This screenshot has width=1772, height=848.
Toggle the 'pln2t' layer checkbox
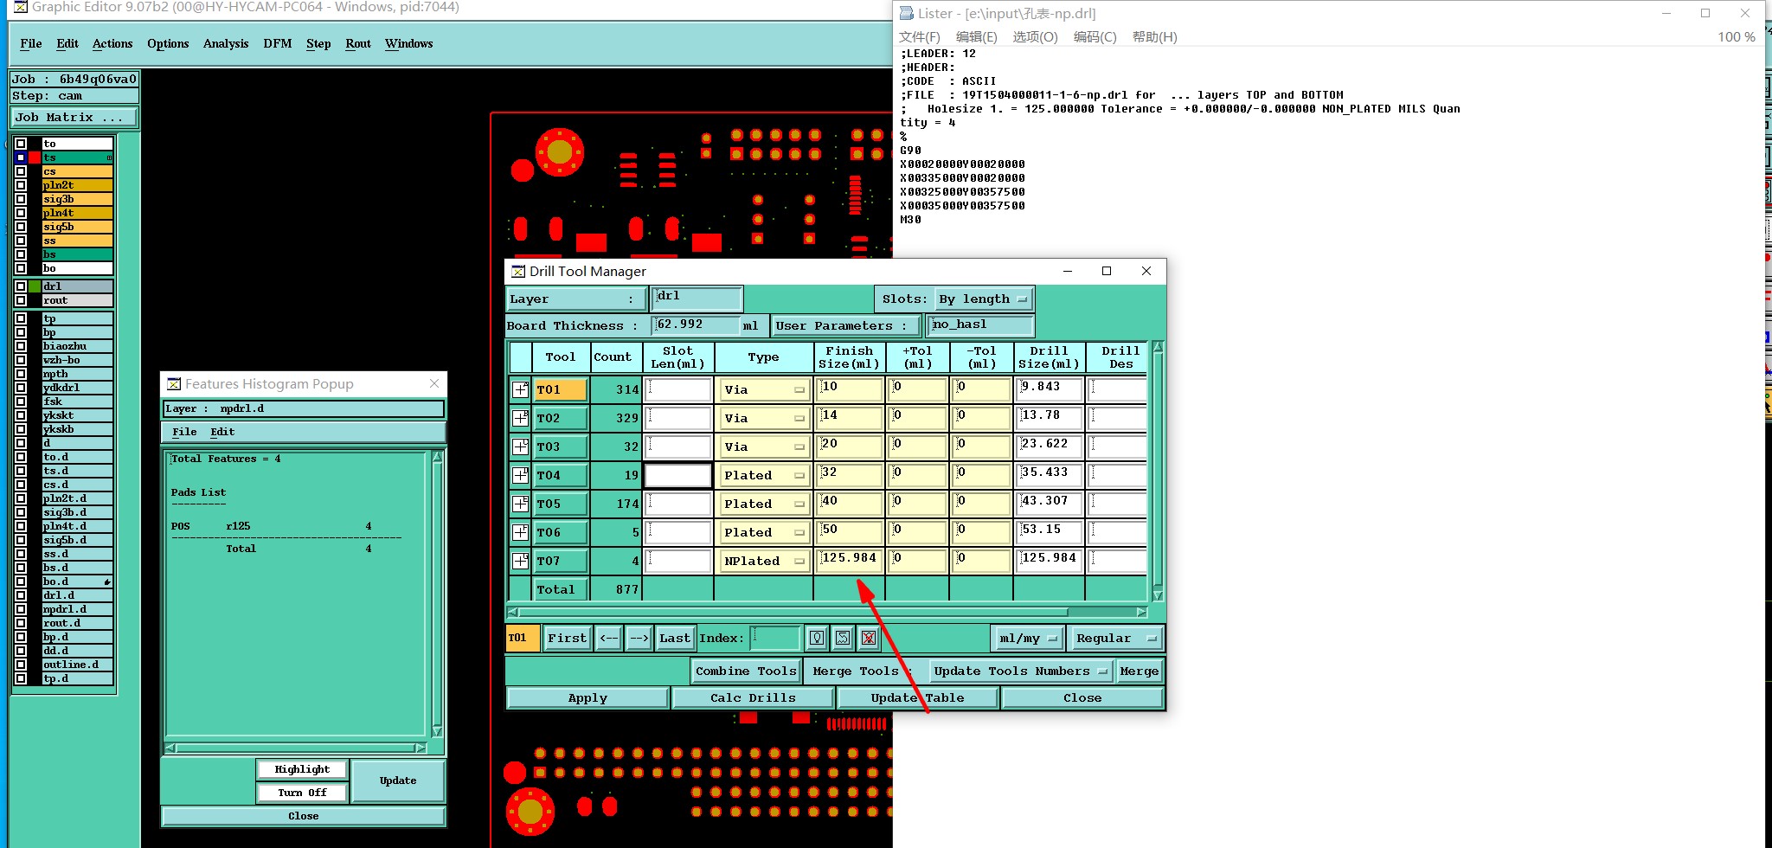pos(21,185)
